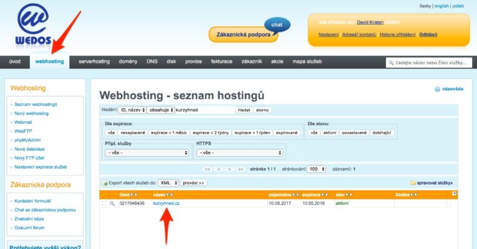This screenshot has height=249, width=477.
Task: Open the column options icon in table header
Action: pyautogui.click(x=454, y=194)
